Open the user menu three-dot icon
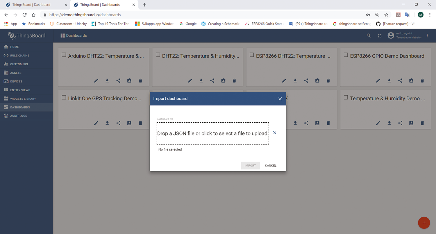The width and height of the screenshot is (436, 234). point(427,35)
